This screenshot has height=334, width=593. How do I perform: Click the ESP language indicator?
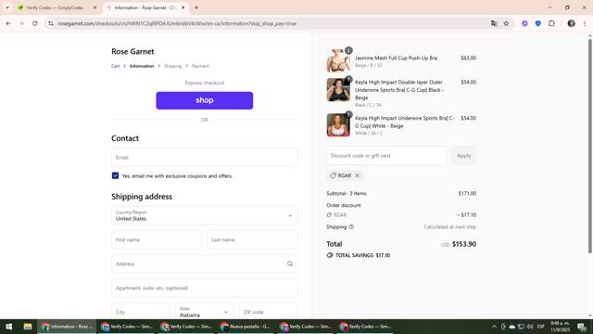(541, 327)
